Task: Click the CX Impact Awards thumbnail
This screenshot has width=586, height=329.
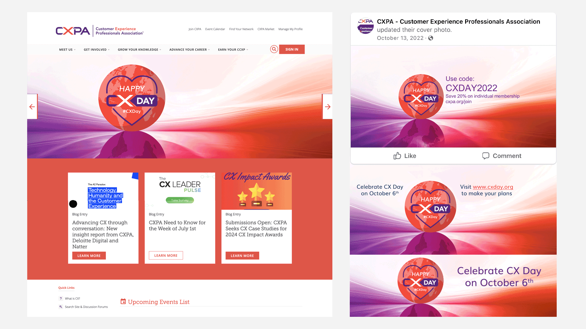Action: coord(256,191)
